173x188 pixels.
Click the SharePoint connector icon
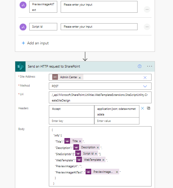pos(20,66)
